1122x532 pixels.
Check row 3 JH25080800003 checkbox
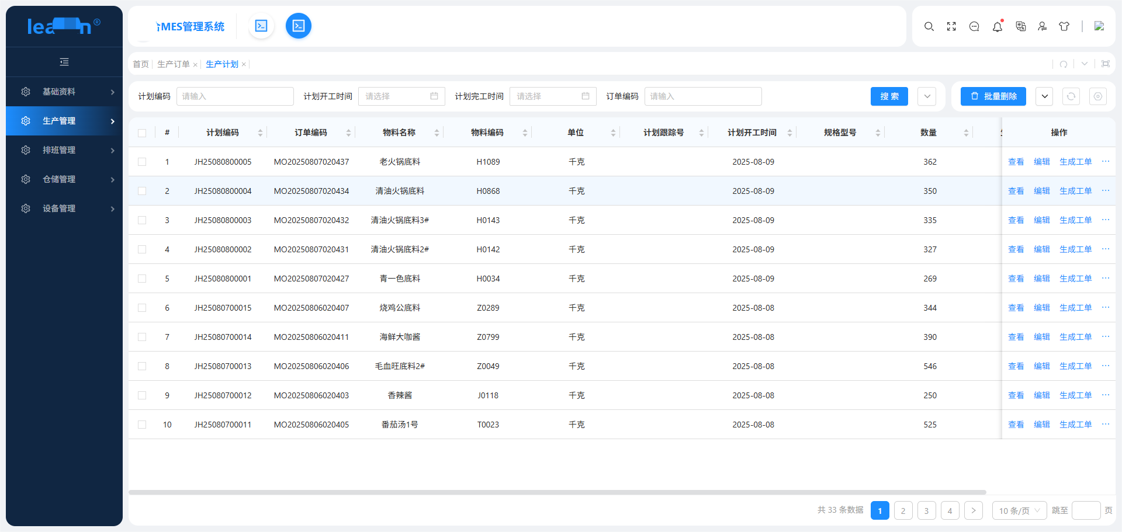[x=142, y=220]
